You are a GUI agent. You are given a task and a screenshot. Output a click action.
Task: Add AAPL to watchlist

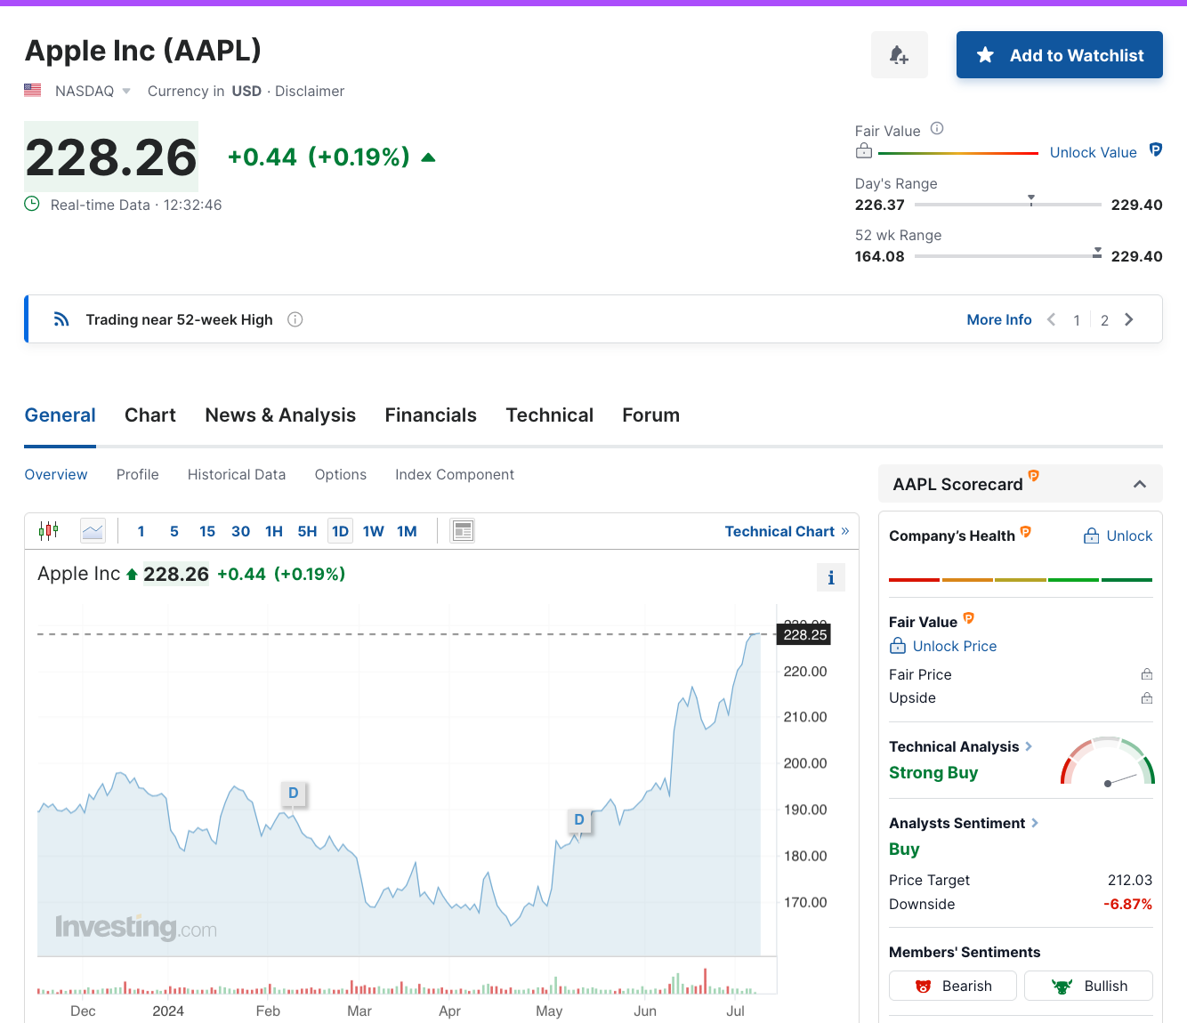pos(1059,55)
